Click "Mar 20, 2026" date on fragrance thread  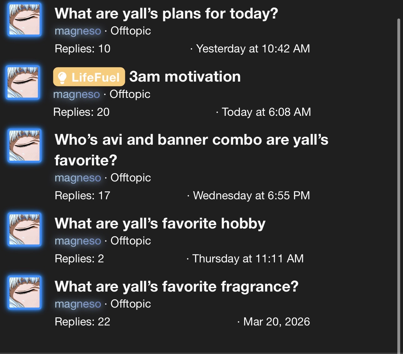(x=276, y=322)
